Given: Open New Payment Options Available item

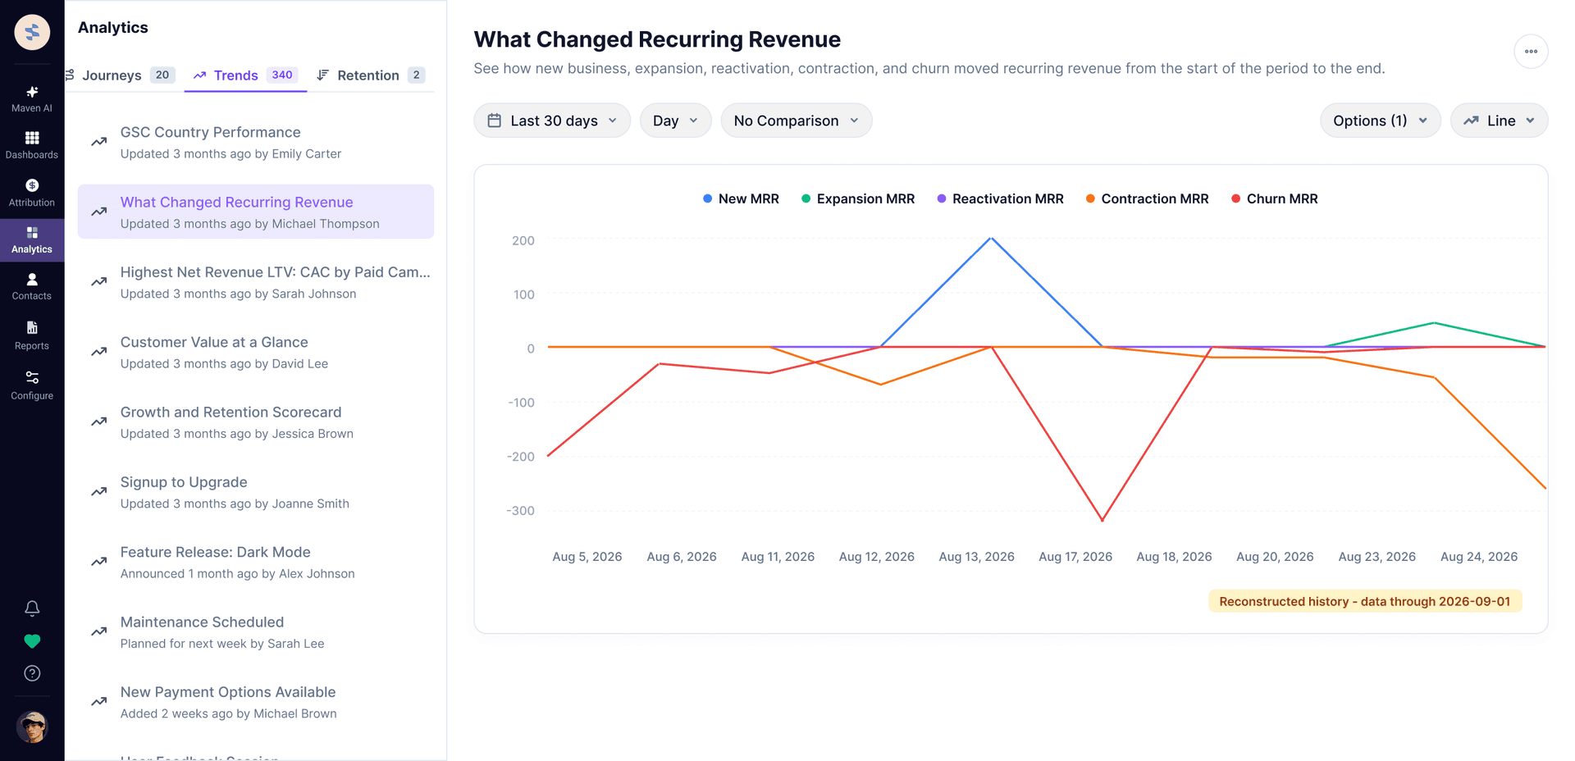Looking at the screenshot, I should click(x=256, y=702).
